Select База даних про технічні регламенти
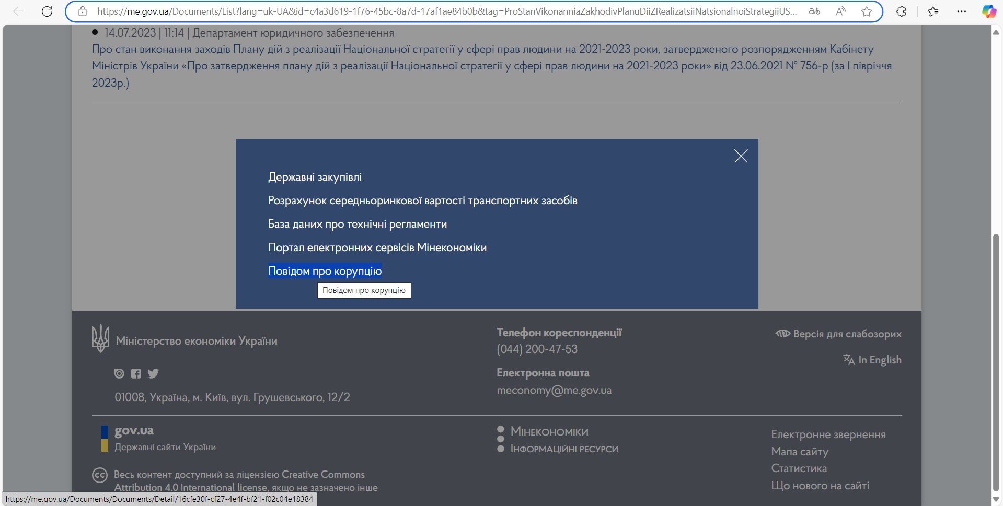The image size is (1003, 506). pyautogui.click(x=357, y=224)
